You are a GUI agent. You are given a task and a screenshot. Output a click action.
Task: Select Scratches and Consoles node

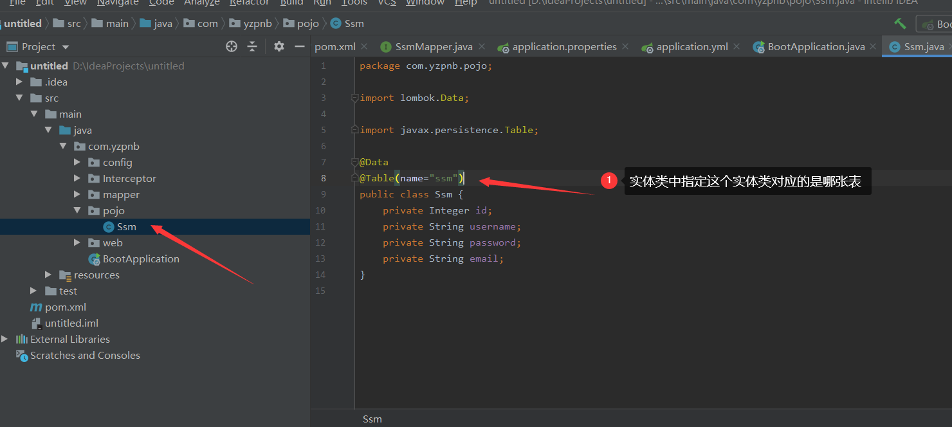pos(85,355)
